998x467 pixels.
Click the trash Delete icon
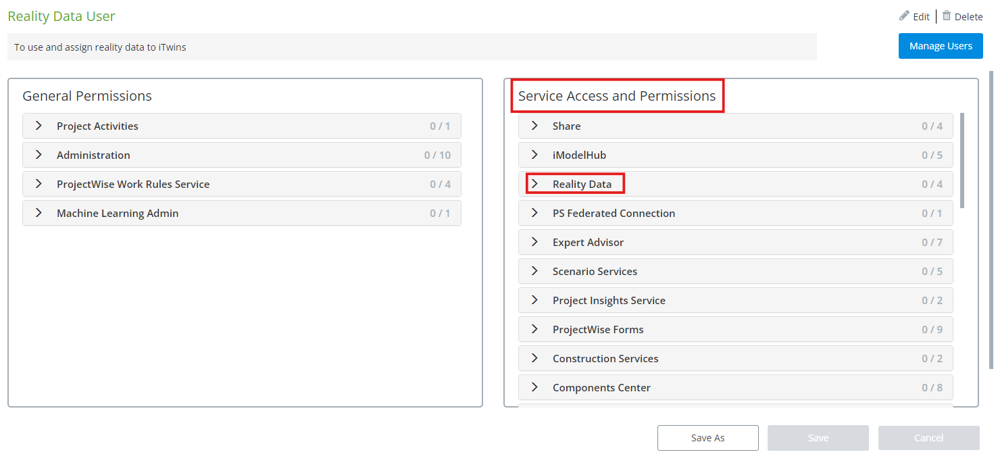click(947, 16)
